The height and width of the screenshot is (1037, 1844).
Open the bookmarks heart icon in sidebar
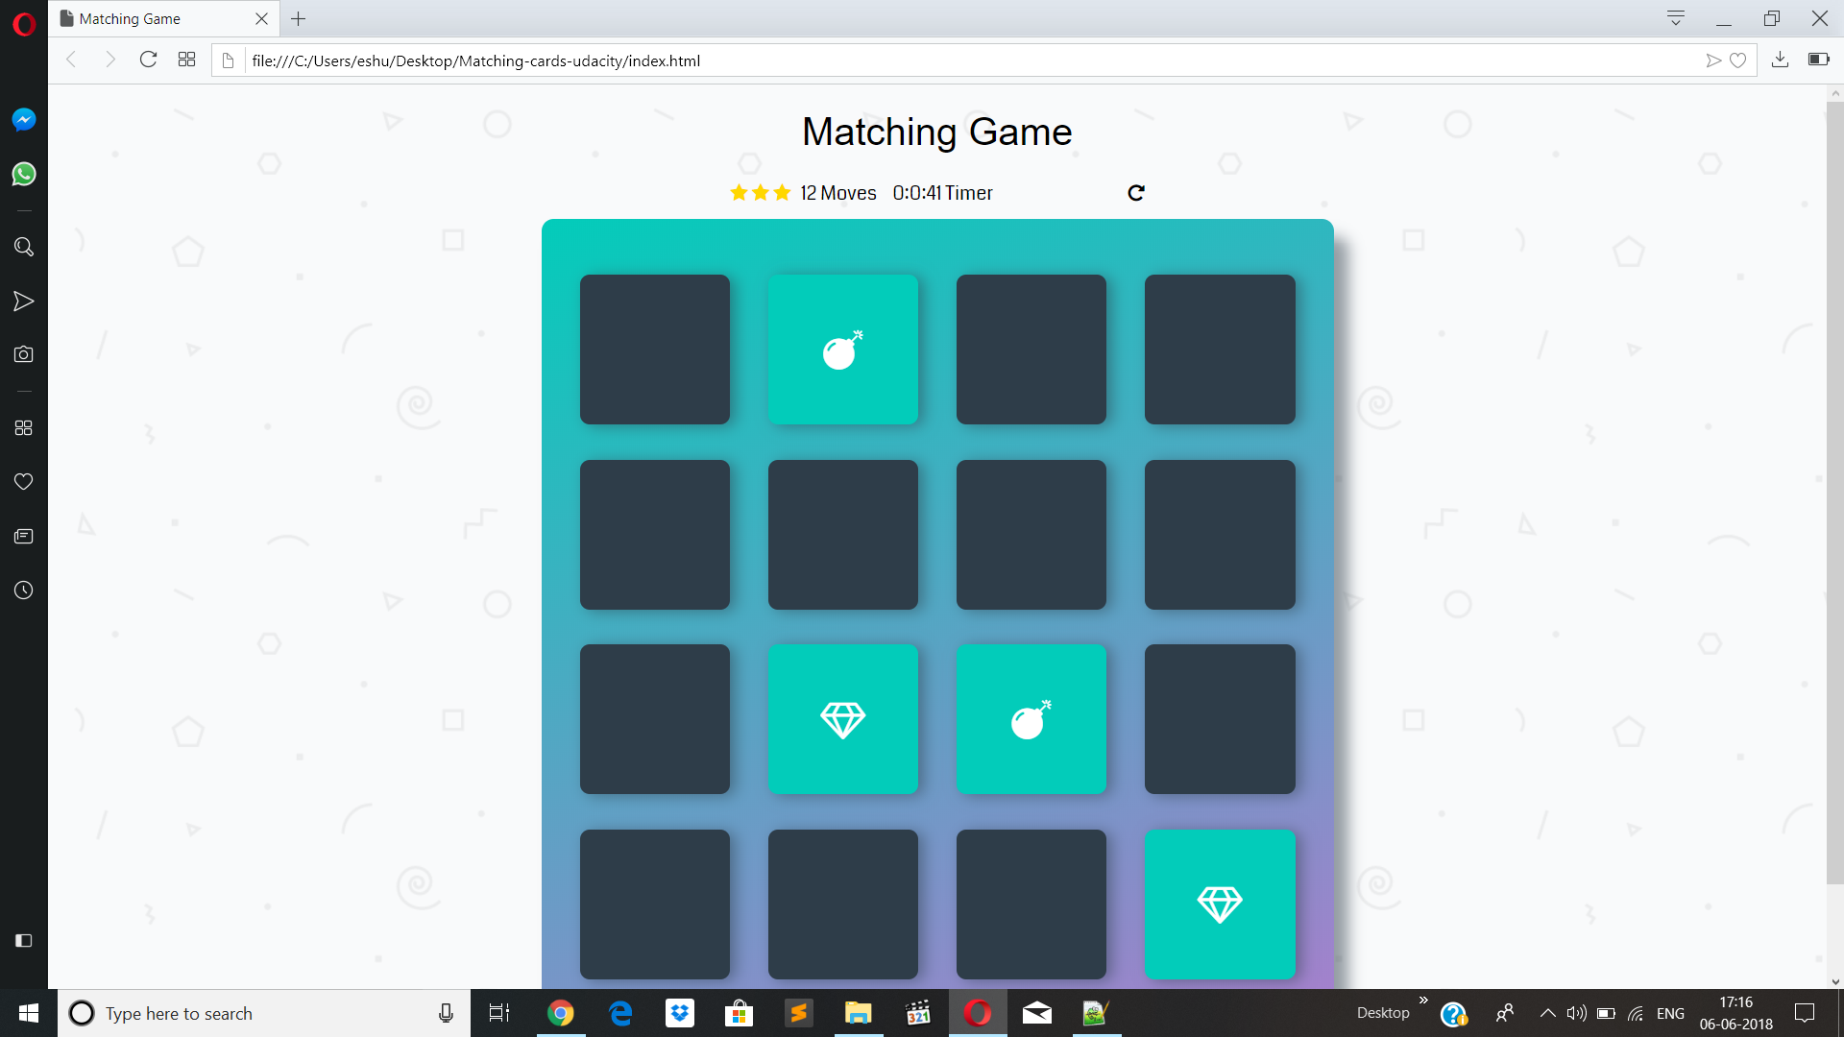click(23, 481)
